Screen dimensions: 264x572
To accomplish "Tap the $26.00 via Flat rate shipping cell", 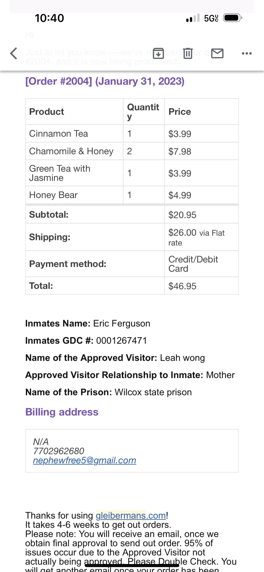I will [x=202, y=237].
